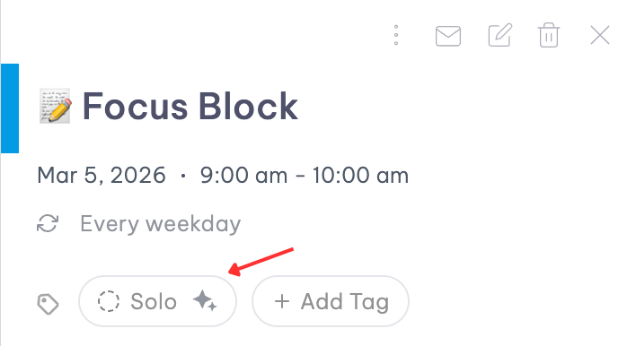
Task: Delete event using the trash icon
Action: tap(549, 35)
